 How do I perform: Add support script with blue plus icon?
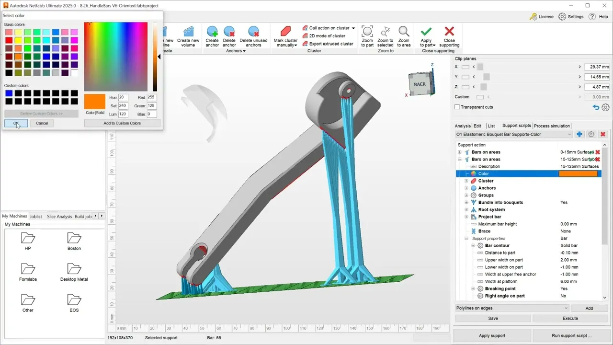pyautogui.click(x=579, y=135)
